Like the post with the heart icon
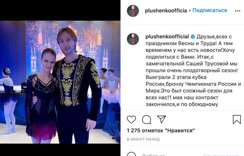Image resolution: width=244 pixels, height=156 pixels. [x=131, y=119]
